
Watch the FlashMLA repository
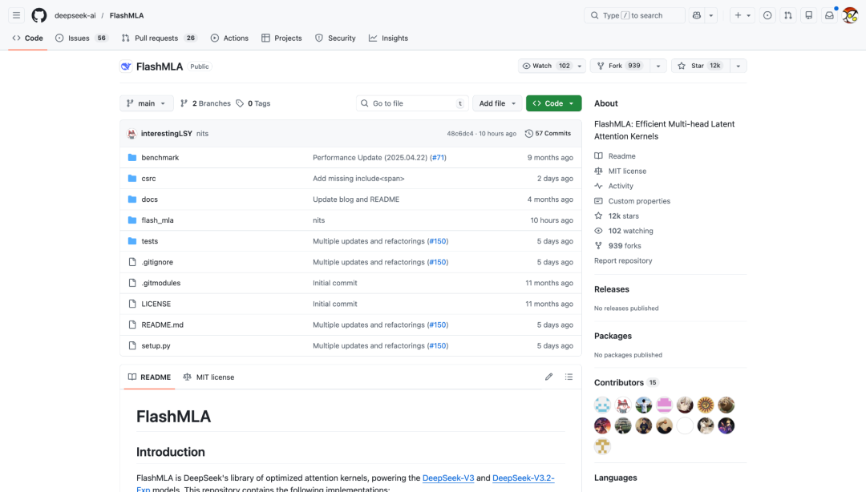[x=546, y=66]
